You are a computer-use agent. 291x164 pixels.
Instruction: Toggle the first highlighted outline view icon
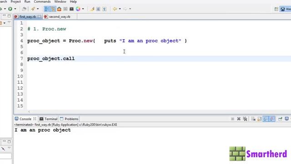point(47,9)
